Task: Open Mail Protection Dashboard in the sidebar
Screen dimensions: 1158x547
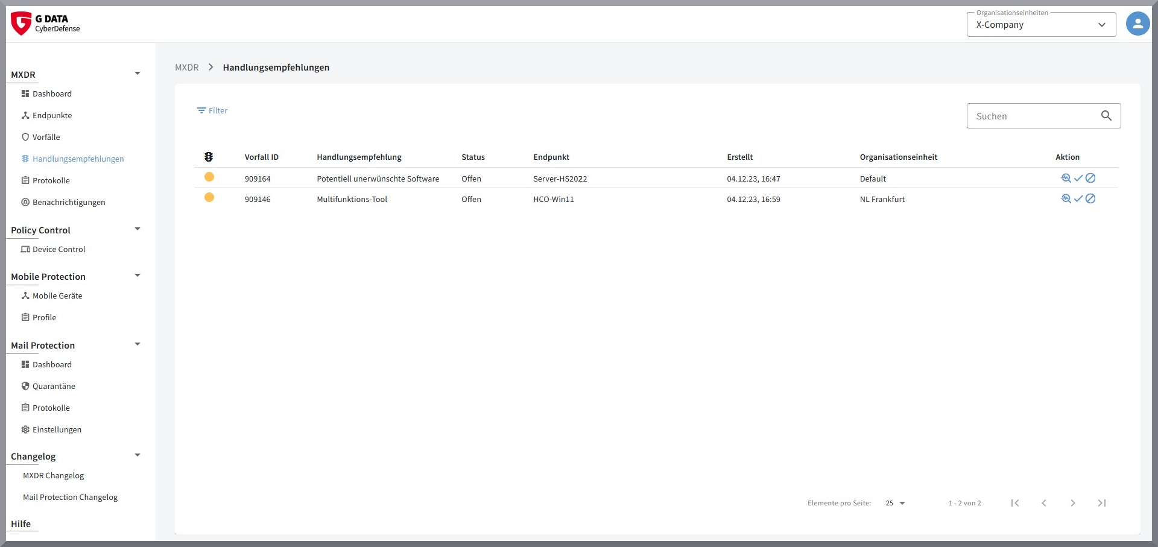Action: [46, 364]
